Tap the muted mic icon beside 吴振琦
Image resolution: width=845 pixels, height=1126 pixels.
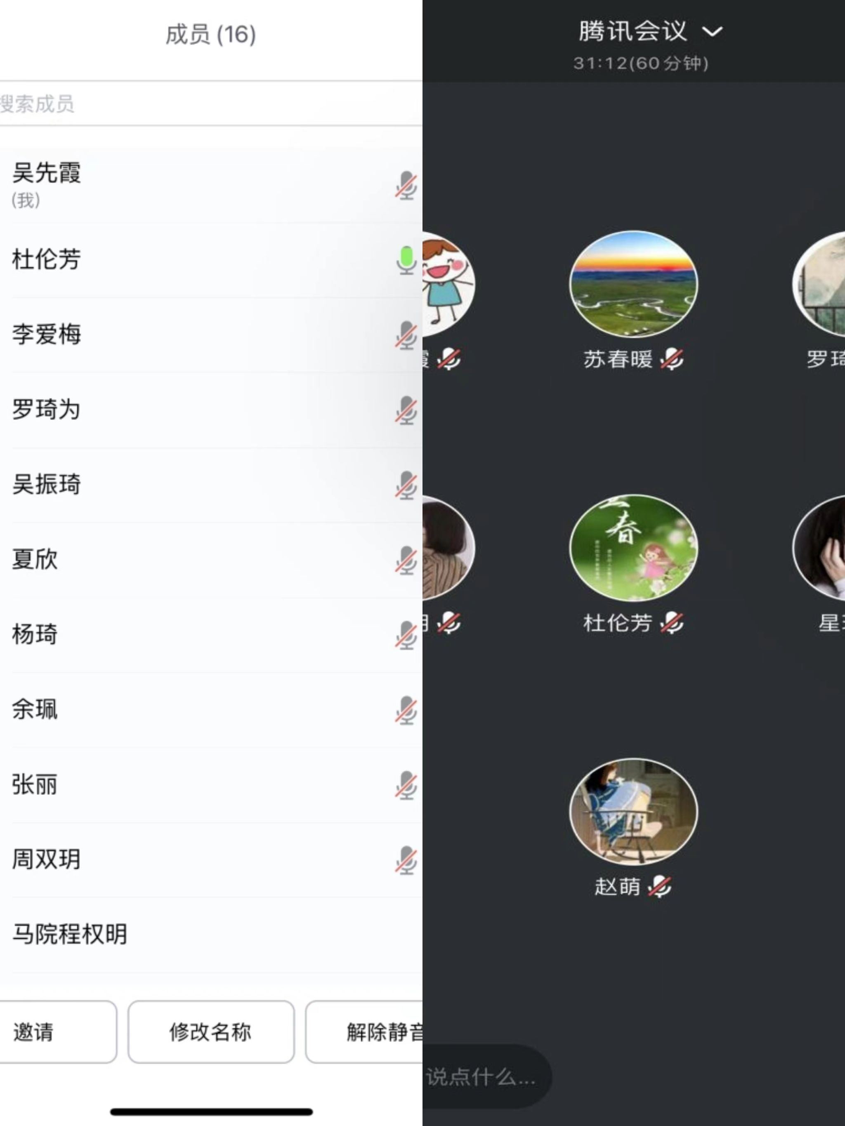click(x=406, y=485)
